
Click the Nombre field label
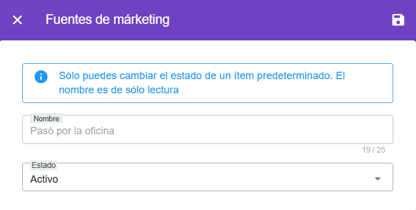click(x=46, y=118)
